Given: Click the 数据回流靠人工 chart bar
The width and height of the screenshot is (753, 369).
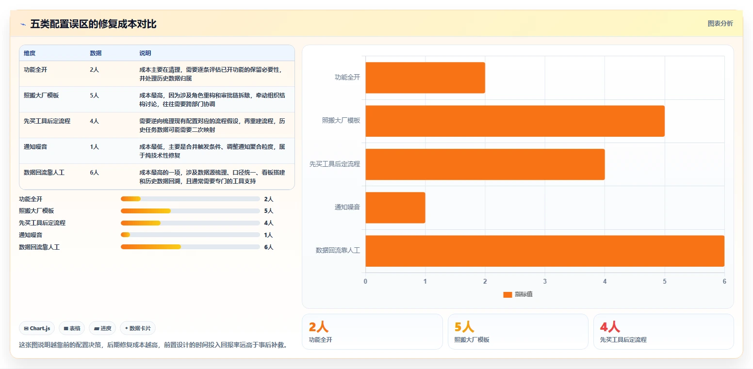Looking at the screenshot, I should 545,251.
